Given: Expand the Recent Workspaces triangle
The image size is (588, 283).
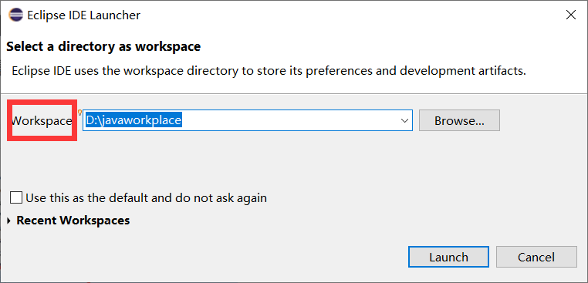Looking at the screenshot, I should pyautogui.click(x=9, y=221).
